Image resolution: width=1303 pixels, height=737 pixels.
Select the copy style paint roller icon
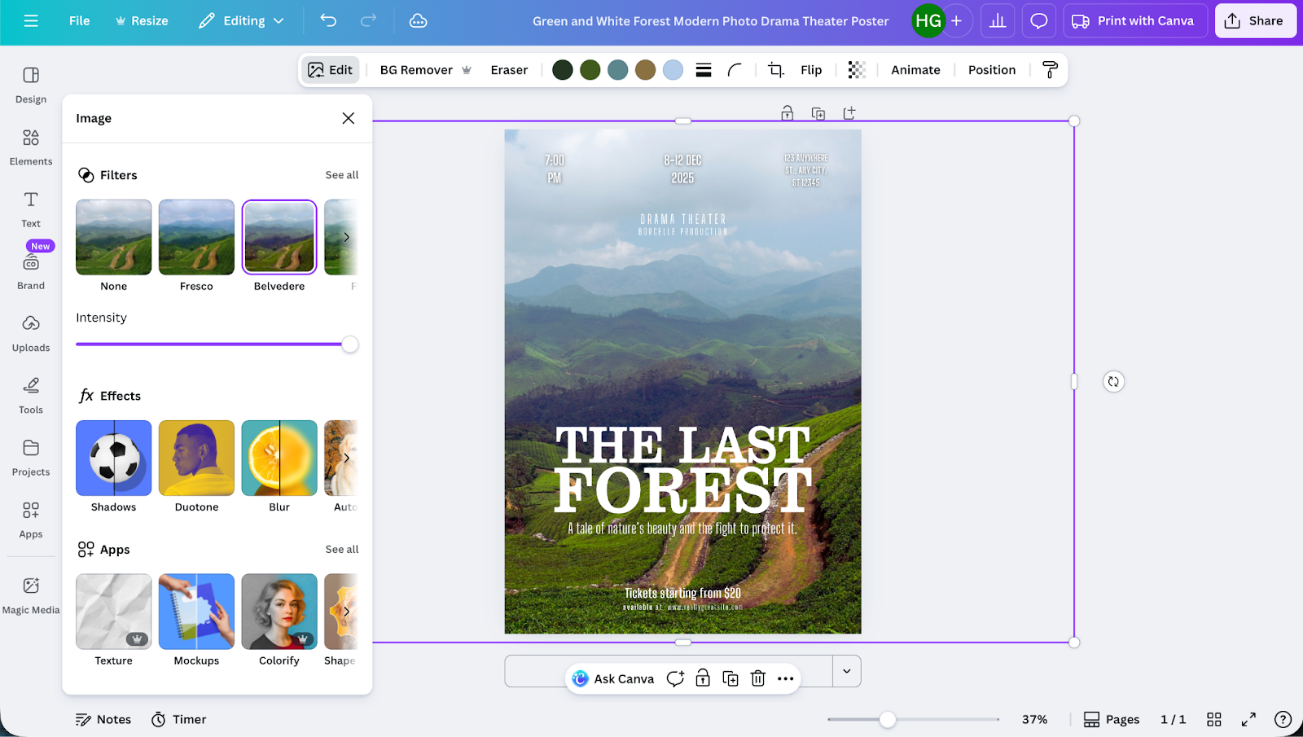(1051, 70)
